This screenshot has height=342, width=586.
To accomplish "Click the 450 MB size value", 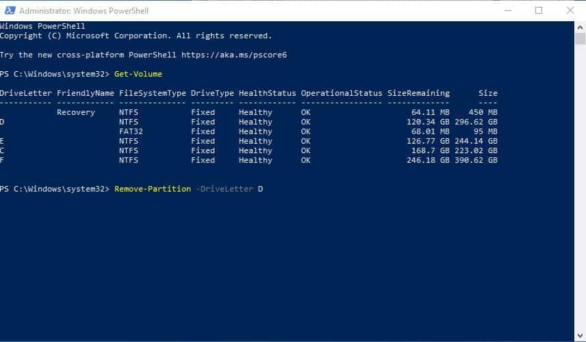I will click(483, 112).
